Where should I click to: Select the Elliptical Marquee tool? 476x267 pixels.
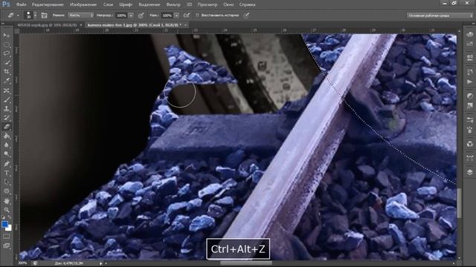(7, 44)
